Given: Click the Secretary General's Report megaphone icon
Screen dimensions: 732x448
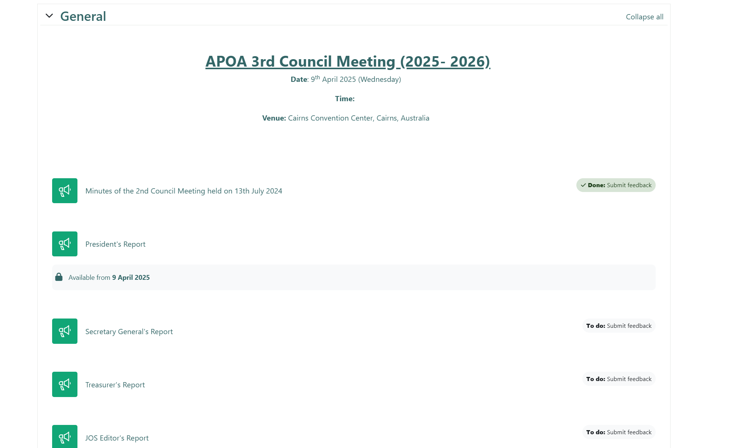Looking at the screenshot, I should tap(64, 331).
